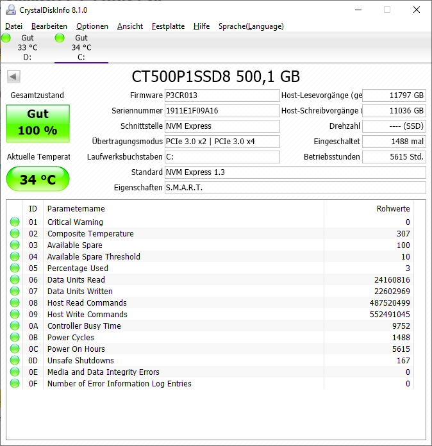Viewport: 432px width, 446px height.
Task: Click the Parametername column header
Action: click(183, 208)
